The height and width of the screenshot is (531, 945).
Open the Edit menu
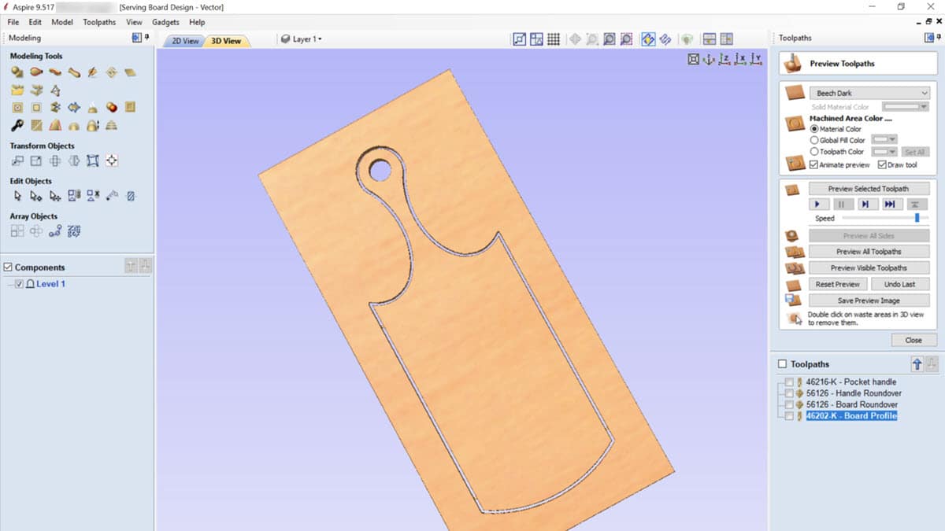35,22
